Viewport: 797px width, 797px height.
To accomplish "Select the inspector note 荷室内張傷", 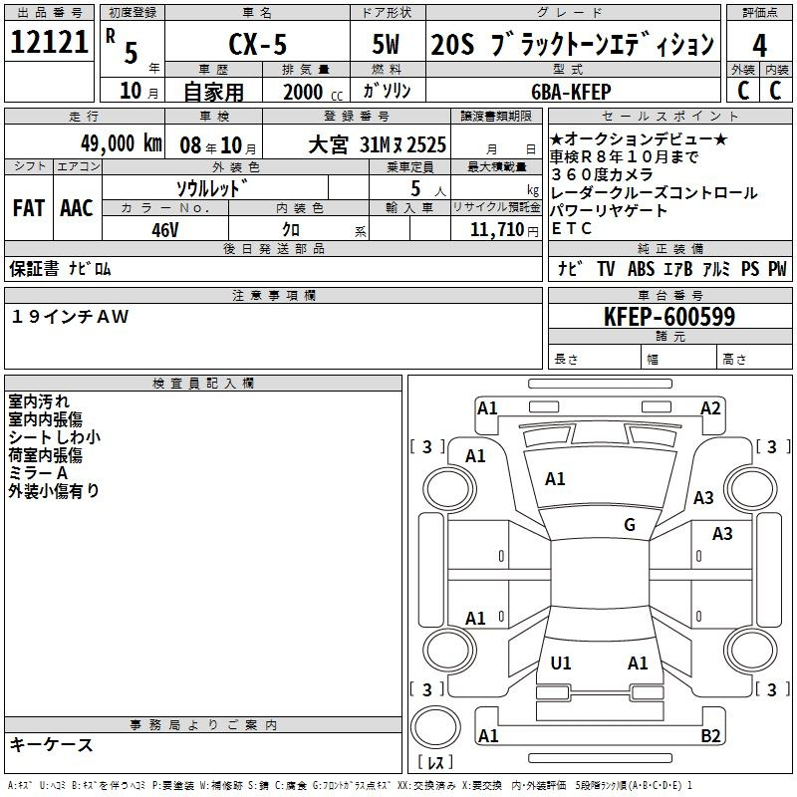I will click(45, 454).
